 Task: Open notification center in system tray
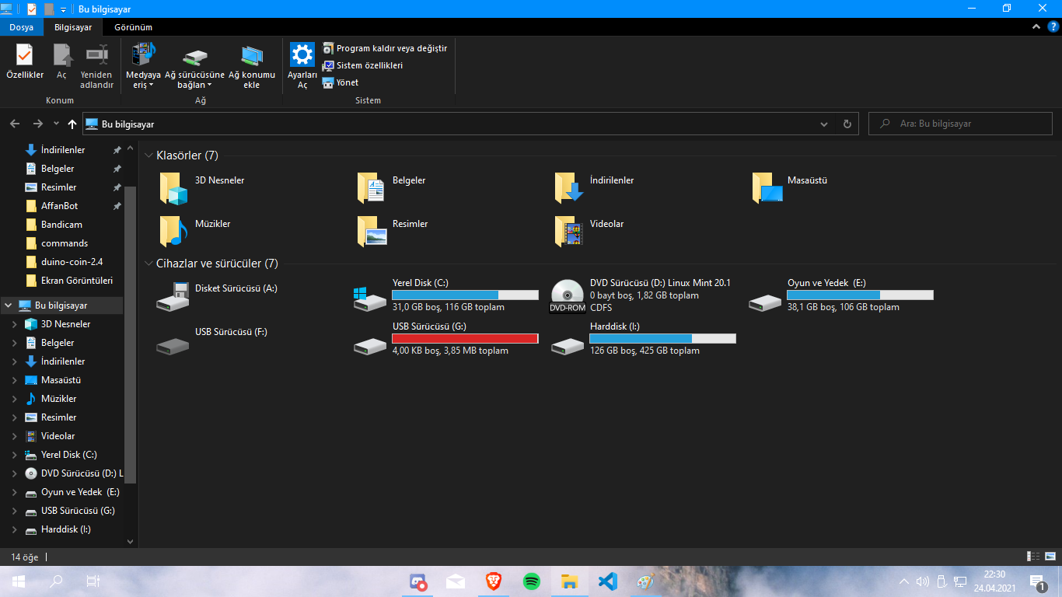click(x=1037, y=581)
